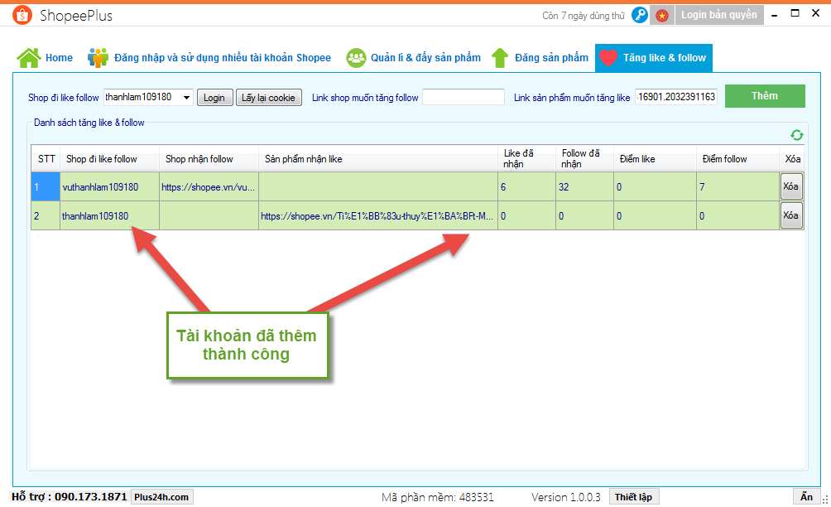This screenshot has height=507, width=831.
Task: Click the https://shopee.vn/vu... shop link cell
Action: coord(209,186)
